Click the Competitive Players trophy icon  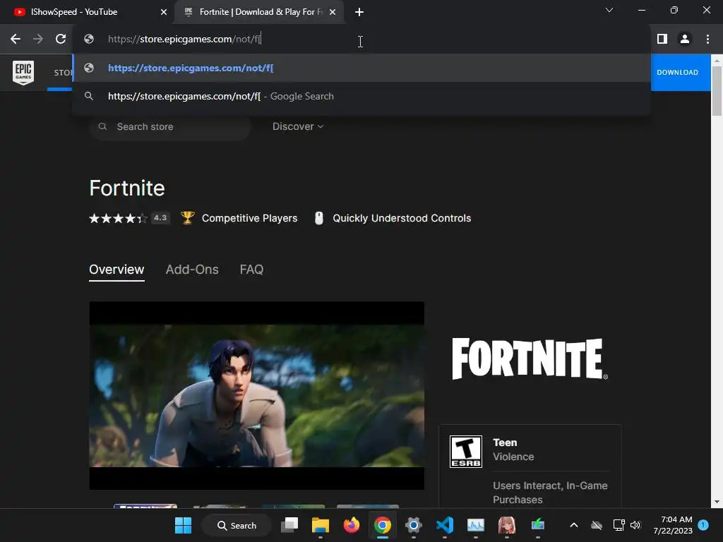[x=187, y=218]
